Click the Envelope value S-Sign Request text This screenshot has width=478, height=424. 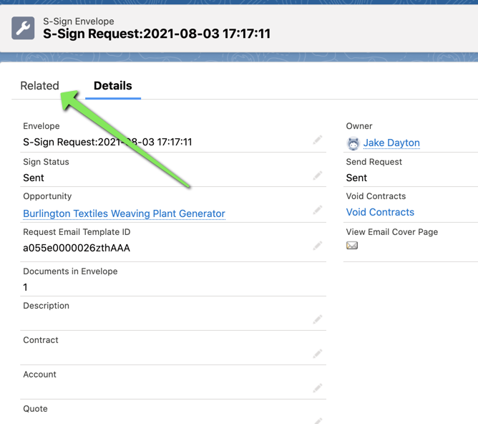[x=107, y=142]
